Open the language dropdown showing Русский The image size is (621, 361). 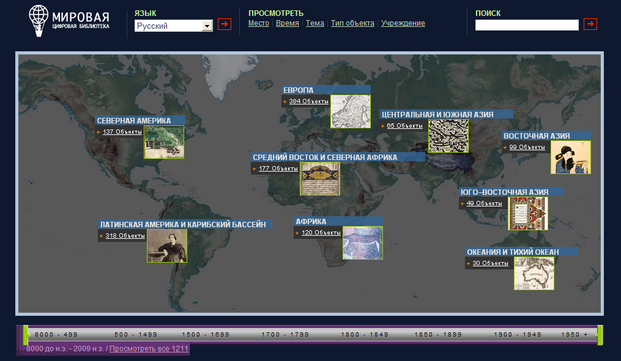point(173,26)
